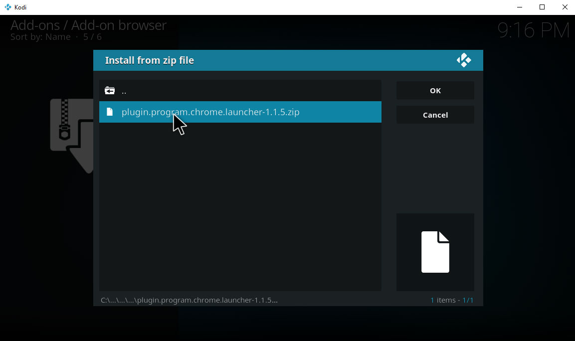This screenshot has width=575, height=341.
Task: Click the file path shown at dialog bottom
Action: pos(190,300)
